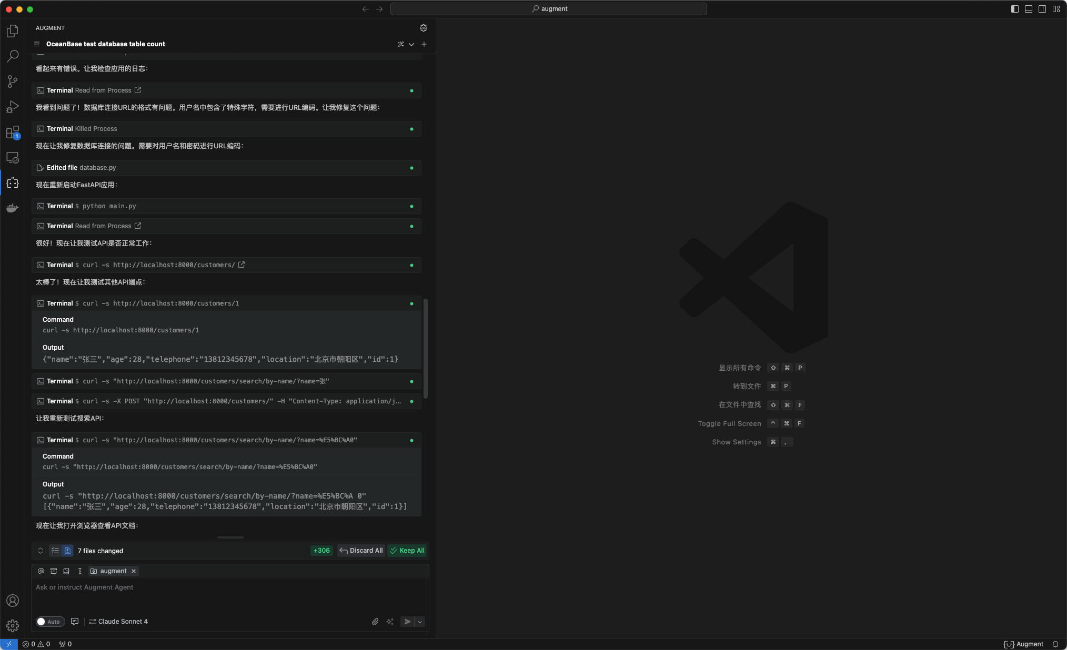Viewport: 1067px width, 650px height.
Task: Click the Discard All button
Action: click(x=361, y=551)
